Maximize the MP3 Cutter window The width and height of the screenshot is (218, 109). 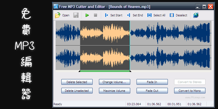[204, 6]
